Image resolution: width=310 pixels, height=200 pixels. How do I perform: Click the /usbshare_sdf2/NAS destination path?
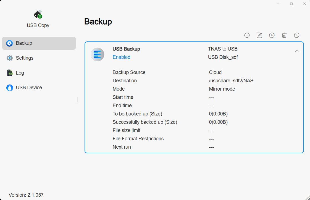coord(231,81)
